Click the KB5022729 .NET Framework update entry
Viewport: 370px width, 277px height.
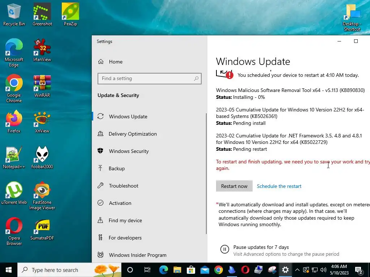click(x=289, y=142)
